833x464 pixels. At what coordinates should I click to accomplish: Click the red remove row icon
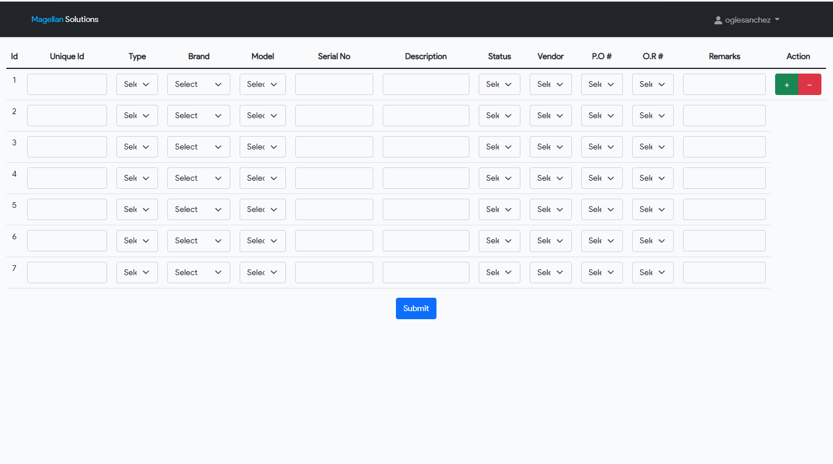pyautogui.click(x=809, y=84)
